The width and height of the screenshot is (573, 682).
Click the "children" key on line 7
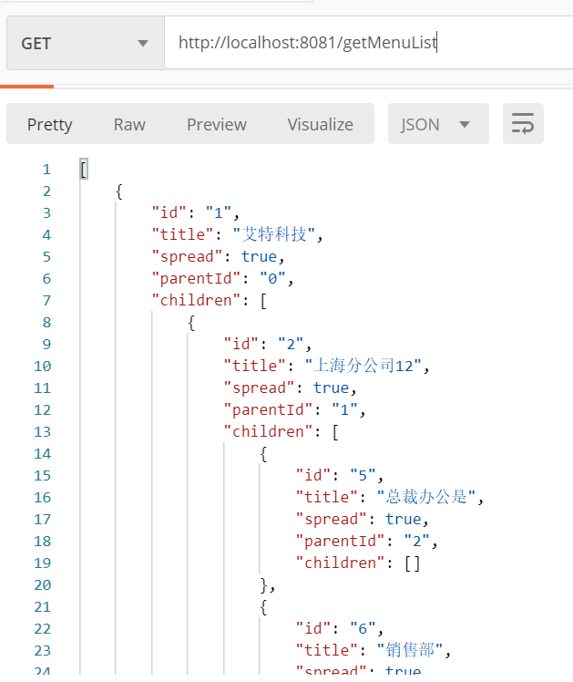point(196,300)
